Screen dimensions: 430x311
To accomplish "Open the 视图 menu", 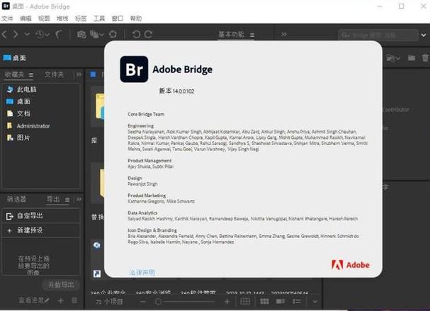I will 44,18.
